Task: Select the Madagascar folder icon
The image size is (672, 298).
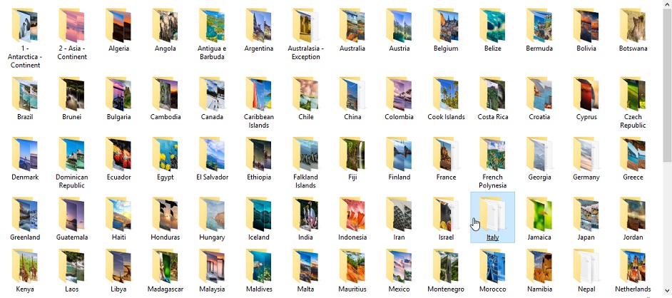Action: (x=165, y=266)
